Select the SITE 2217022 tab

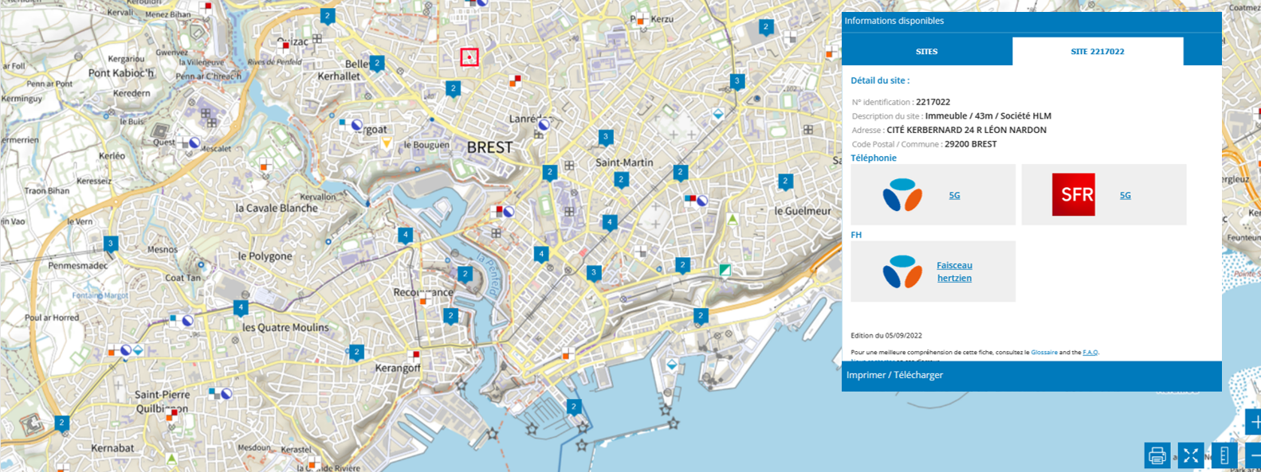[1097, 52]
